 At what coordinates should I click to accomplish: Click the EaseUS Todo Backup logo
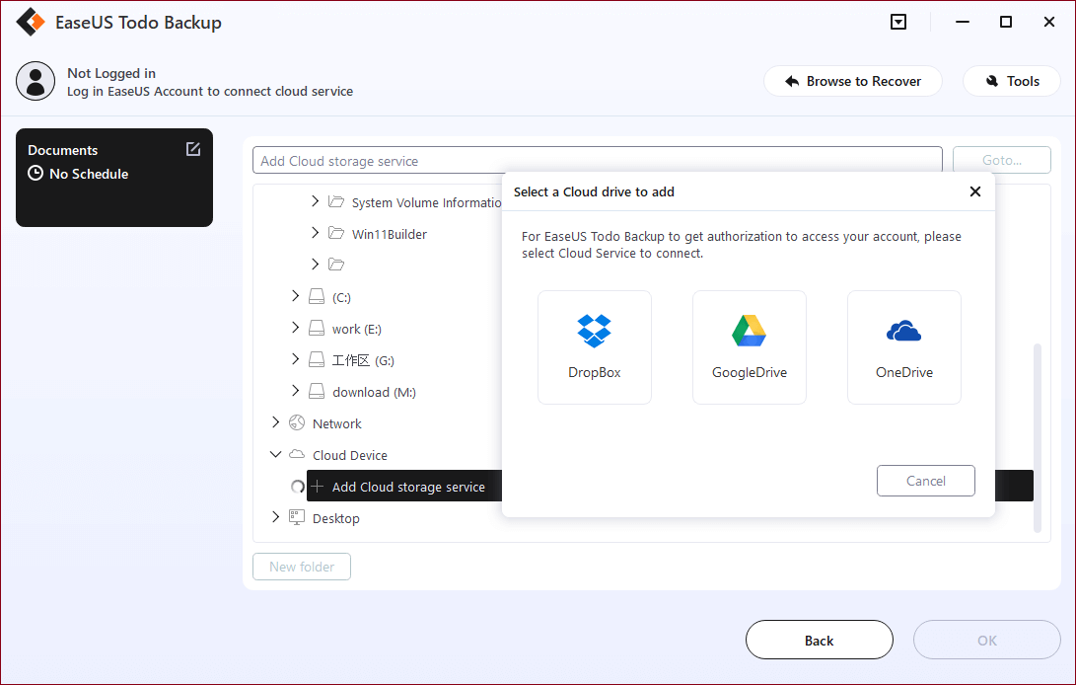tap(31, 21)
